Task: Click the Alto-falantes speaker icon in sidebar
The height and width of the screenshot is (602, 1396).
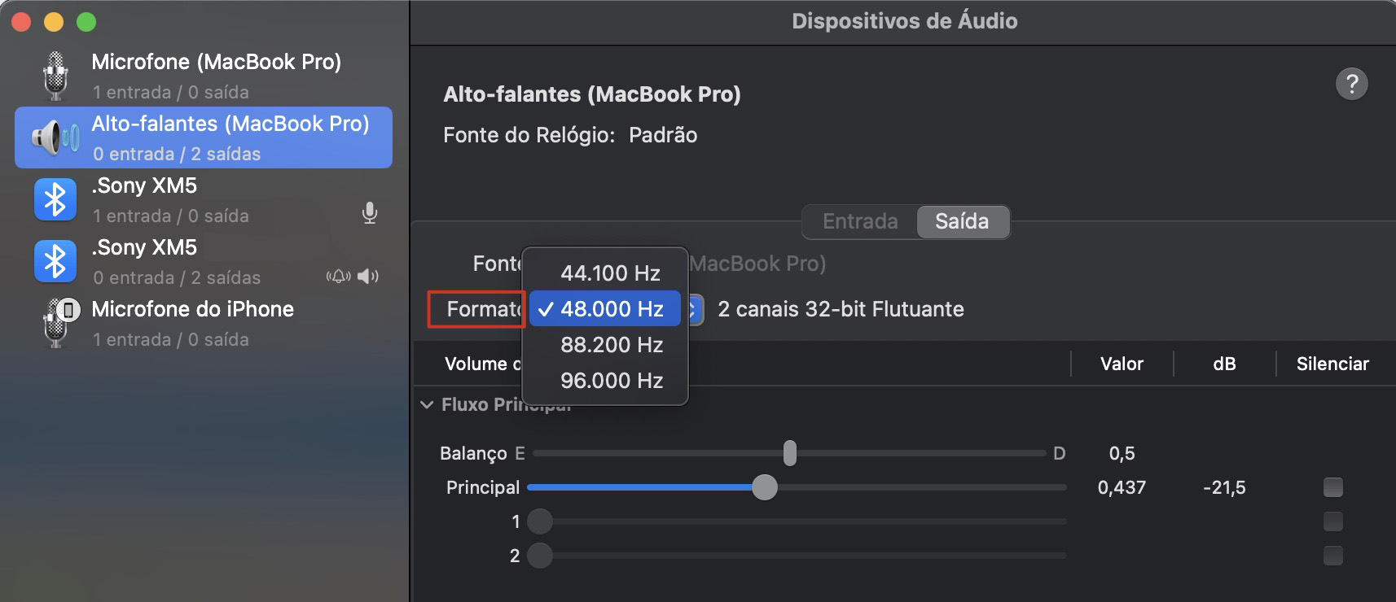Action: (x=55, y=137)
